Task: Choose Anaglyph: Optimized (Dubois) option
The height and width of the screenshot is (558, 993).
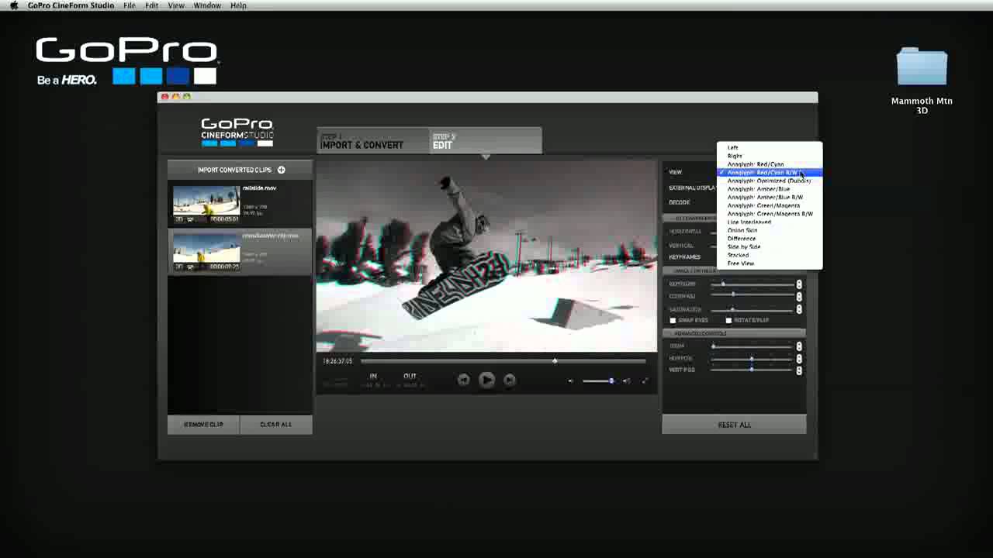Action: pos(770,181)
